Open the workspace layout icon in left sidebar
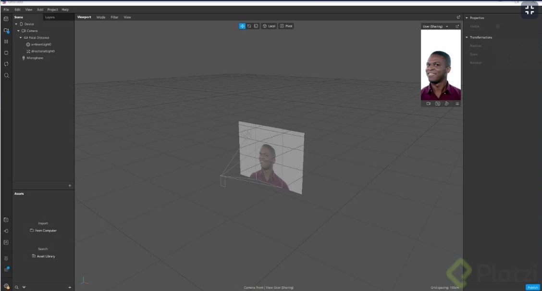Viewport: 542px width, 291px height. 6,19
